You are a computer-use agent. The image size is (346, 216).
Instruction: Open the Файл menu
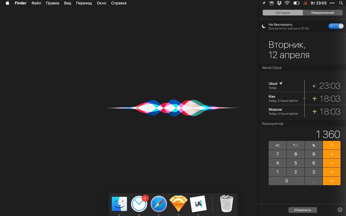(36, 3)
